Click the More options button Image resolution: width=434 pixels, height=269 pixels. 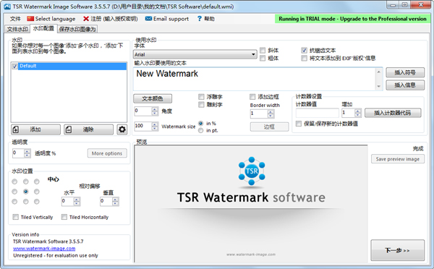(x=107, y=153)
